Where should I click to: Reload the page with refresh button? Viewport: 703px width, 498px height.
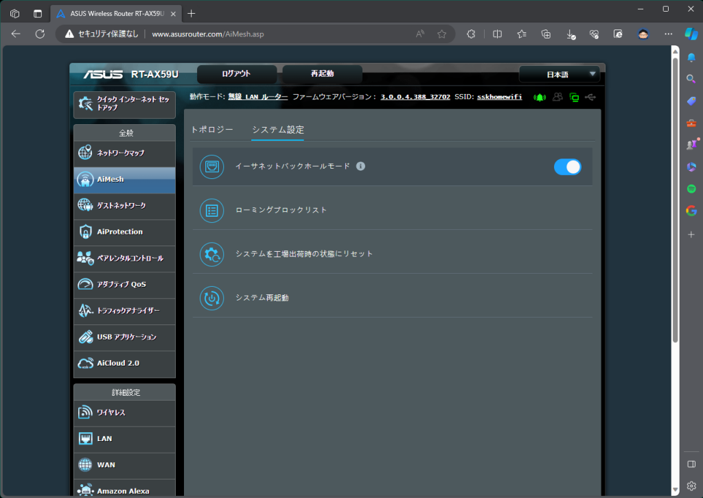pyautogui.click(x=40, y=34)
